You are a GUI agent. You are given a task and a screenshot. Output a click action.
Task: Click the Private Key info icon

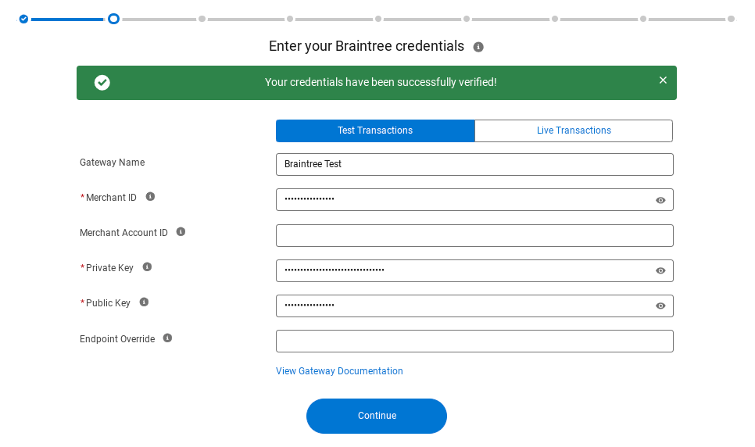[x=148, y=266]
